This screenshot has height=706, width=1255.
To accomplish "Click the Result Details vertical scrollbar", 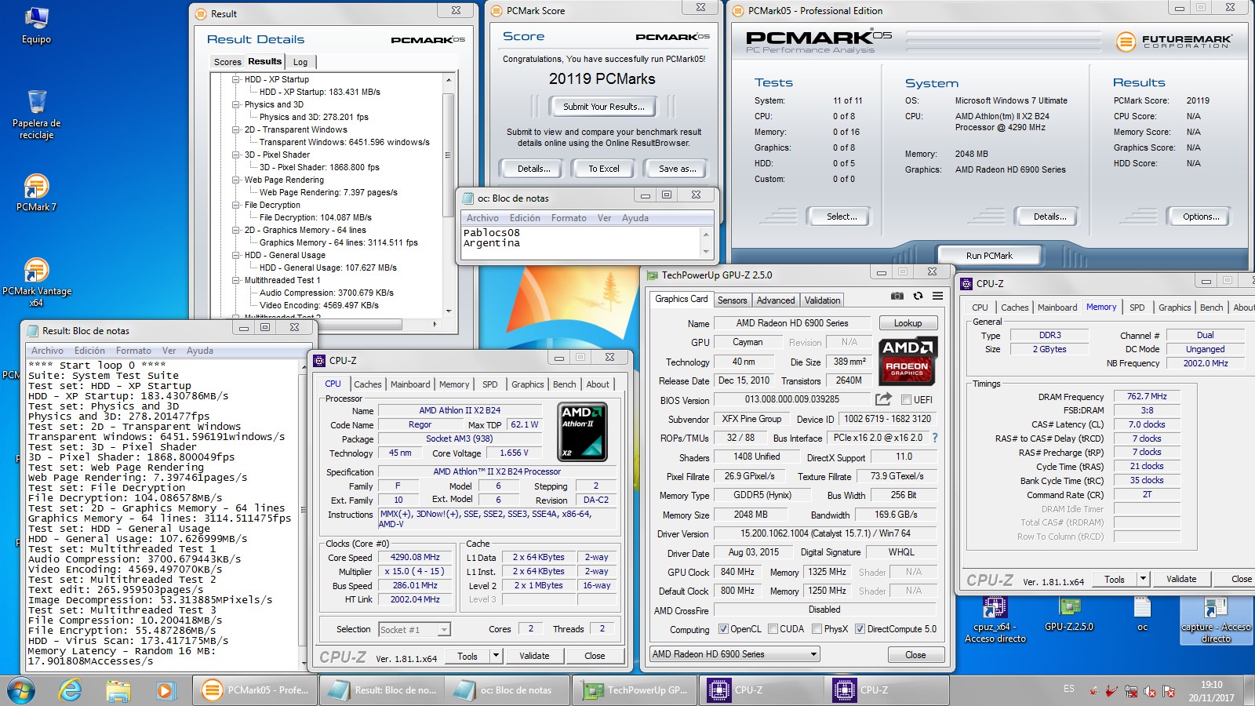I will point(449,196).
